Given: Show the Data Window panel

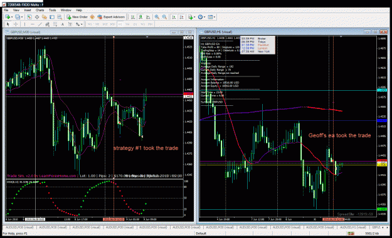Looking at the screenshot, I should click(37, 17).
